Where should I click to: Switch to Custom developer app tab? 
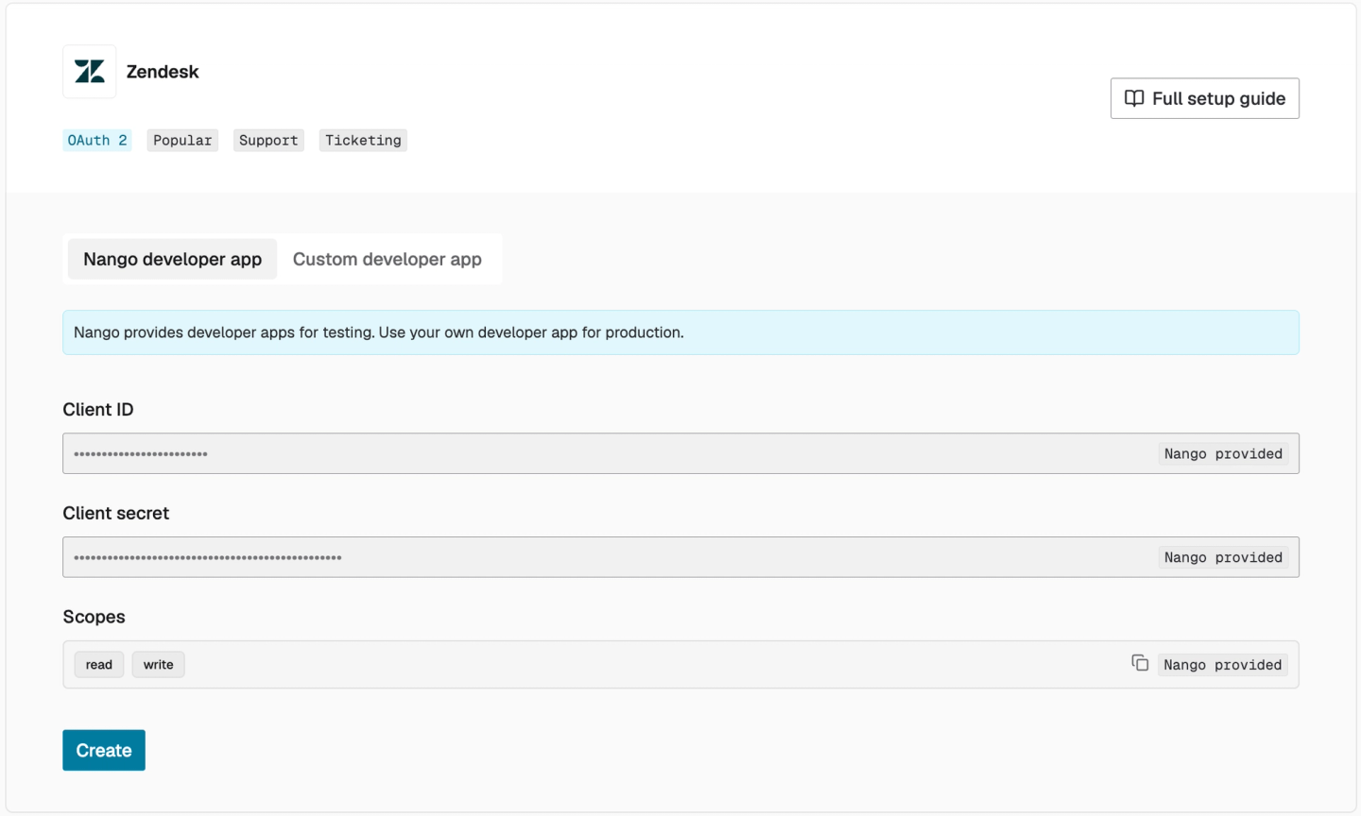coord(388,259)
